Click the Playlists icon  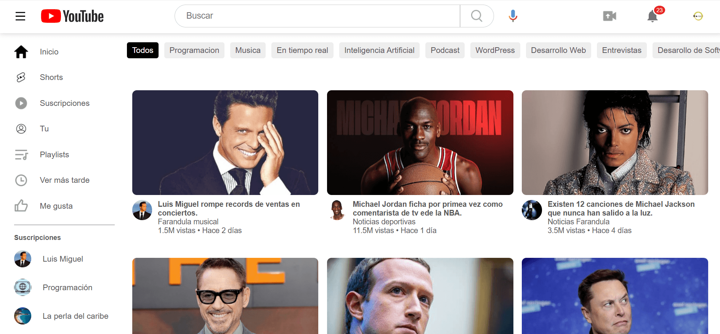coord(21,155)
